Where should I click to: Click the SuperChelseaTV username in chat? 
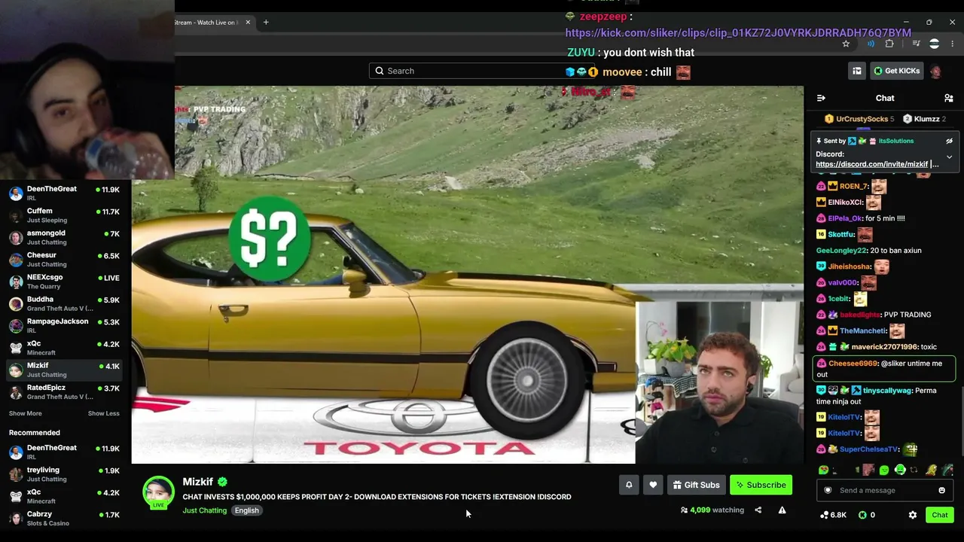870,449
